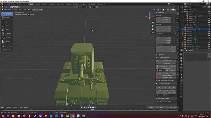Click the outliner filter funnel icon
211x118 pixels.
pyautogui.click(x=205, y=7)
